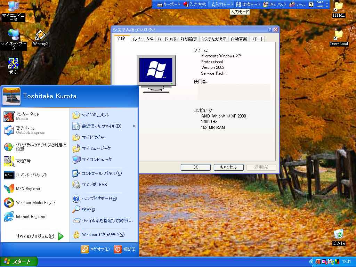Open ファイル名を指定して実行 (Run) dialog
The height and width of the screenshot is (267, 356).
[104, 221]
